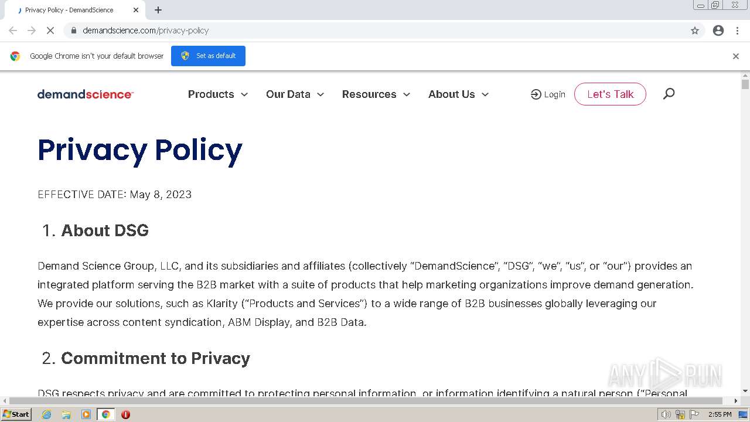The image size is (750, 422).
Task: Open Chrome's three-dot menu
Action: (x=737, y=30)
